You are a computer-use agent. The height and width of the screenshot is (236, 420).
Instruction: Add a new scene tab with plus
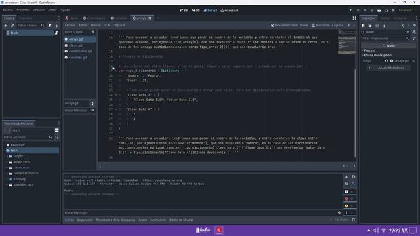[x=158, y=18]
